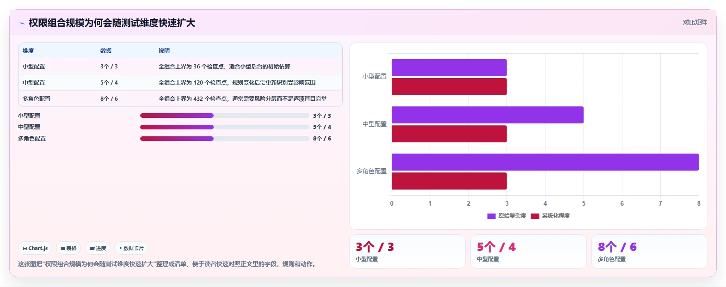The width and height of the screenshot is (726, 287).
Task: Click the x-axis tick label 8
Action: pos(699,204)
